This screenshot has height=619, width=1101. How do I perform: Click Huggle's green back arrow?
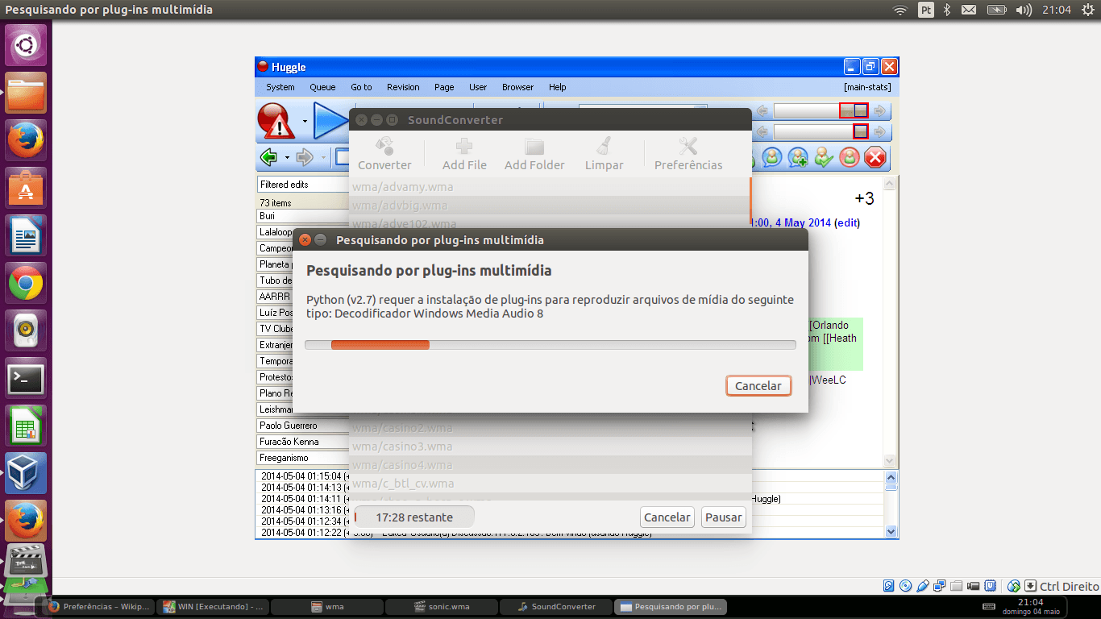269,157
